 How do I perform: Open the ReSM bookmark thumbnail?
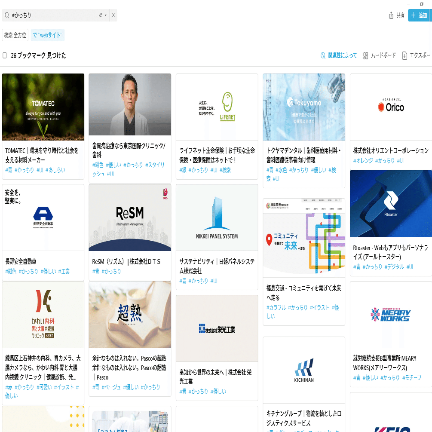click(130, 218)
